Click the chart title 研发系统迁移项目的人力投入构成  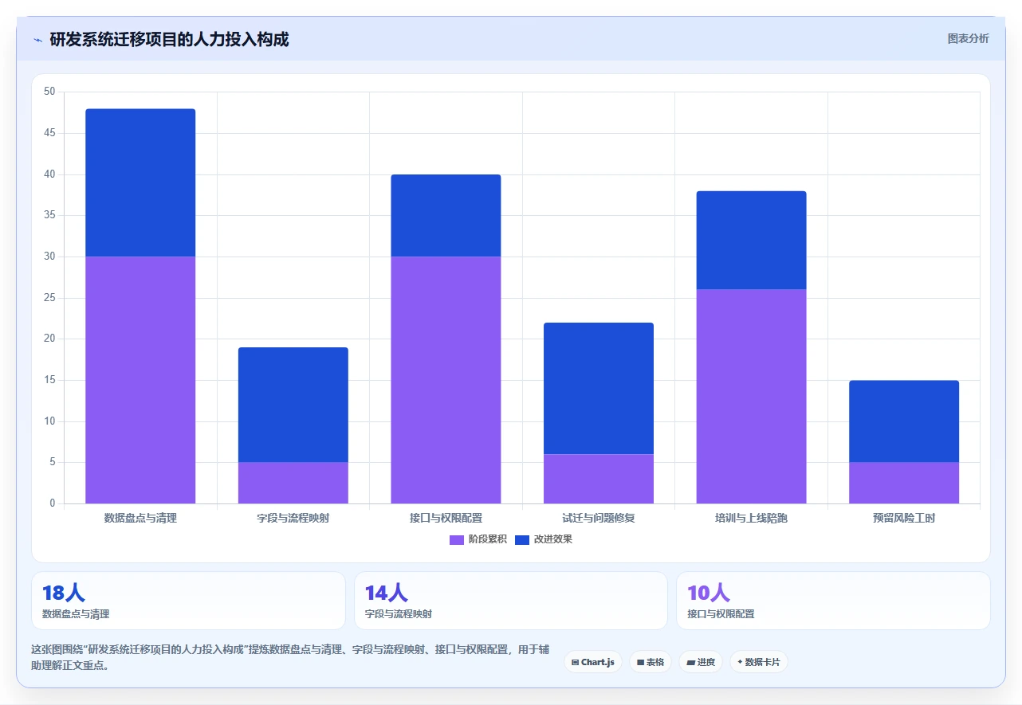169,39
